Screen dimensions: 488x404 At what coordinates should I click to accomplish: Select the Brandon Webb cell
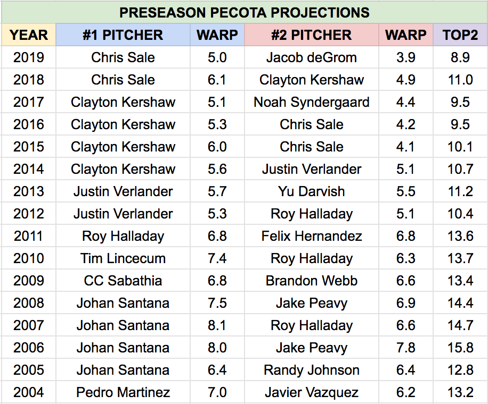tap(312, 281)
